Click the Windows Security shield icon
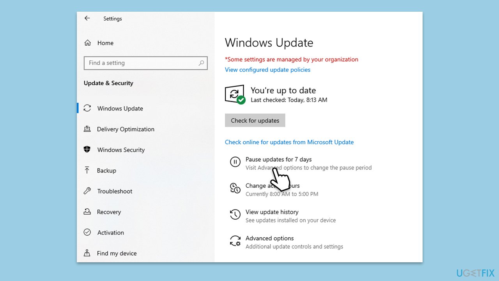499x281 pixels. click(x=87, y=150)
